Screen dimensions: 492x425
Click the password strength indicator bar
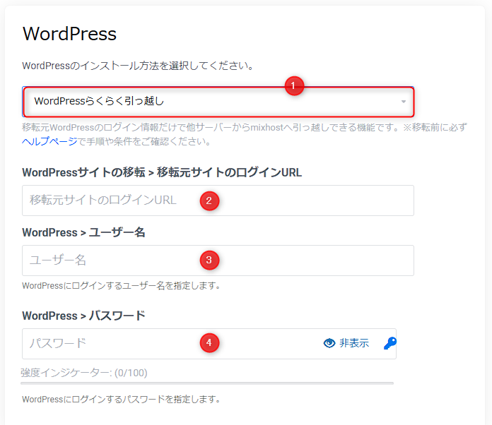207,383
